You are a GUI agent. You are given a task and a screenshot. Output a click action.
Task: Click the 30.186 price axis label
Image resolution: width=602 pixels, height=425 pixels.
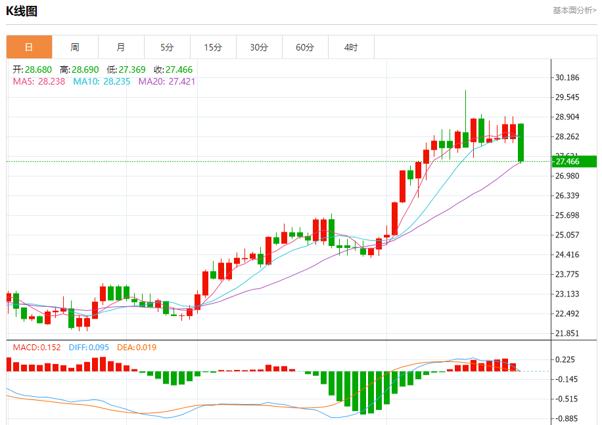click(567, 77)
